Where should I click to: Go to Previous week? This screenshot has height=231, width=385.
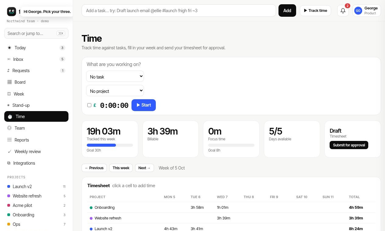94,168
